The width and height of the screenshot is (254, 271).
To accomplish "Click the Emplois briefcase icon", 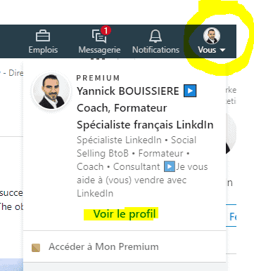I will point(43,36).
